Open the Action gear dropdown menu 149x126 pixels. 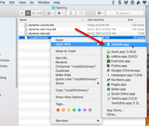click(61, 13)
